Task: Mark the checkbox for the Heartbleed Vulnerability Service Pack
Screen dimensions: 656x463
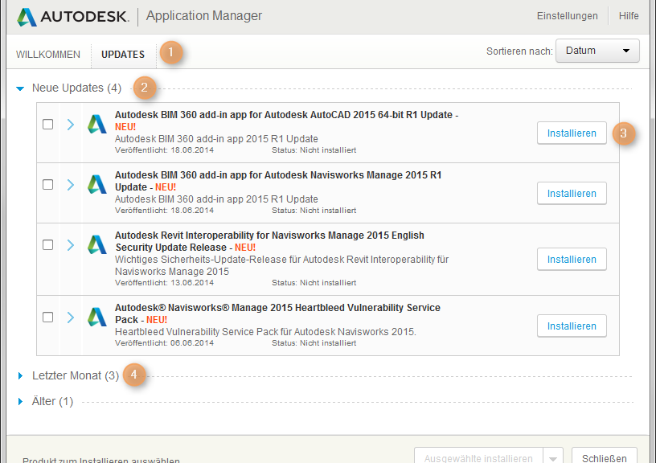Action: point(47,317)
